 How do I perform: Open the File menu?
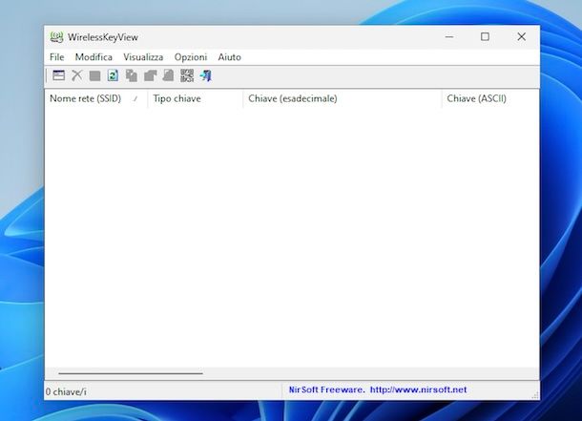[57, 57]
